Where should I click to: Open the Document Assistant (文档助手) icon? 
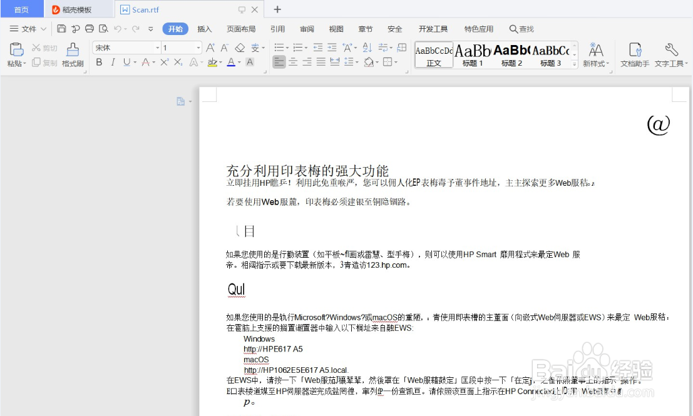635,49
